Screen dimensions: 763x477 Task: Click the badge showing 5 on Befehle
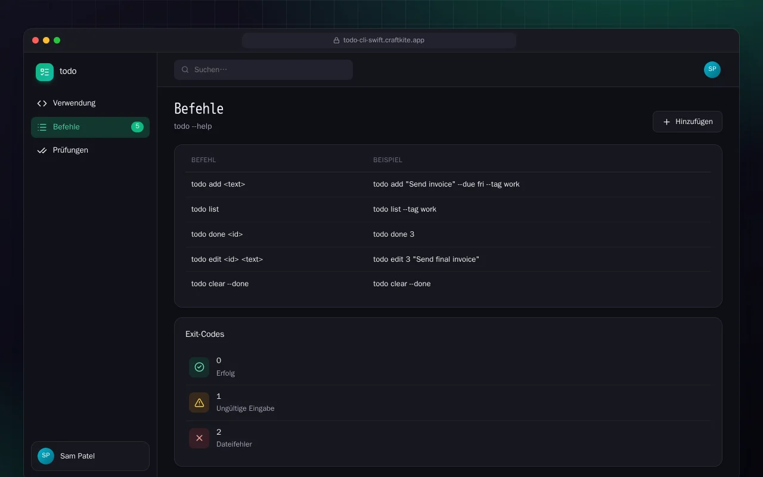pos(137,127)
